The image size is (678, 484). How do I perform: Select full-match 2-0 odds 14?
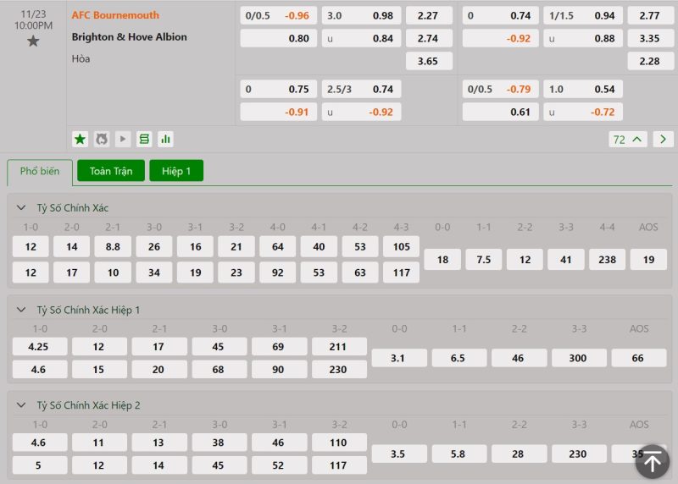[72, 246]
